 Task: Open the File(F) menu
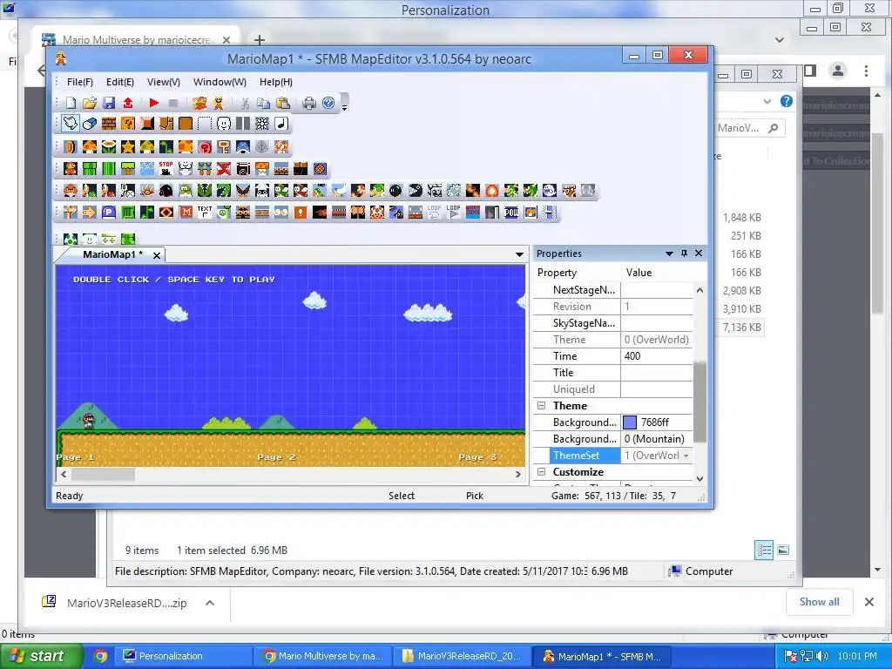79,82
